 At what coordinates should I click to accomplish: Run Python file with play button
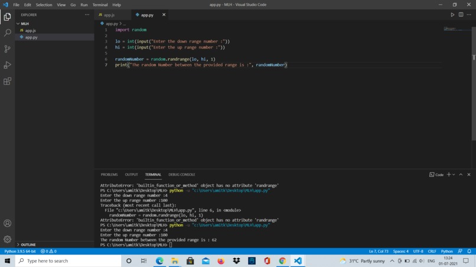click(x=452, y=15)
